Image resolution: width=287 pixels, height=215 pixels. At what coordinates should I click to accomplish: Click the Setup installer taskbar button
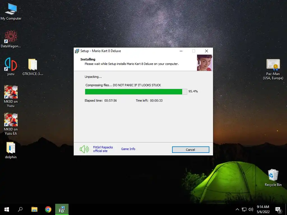tap(62, 209)
